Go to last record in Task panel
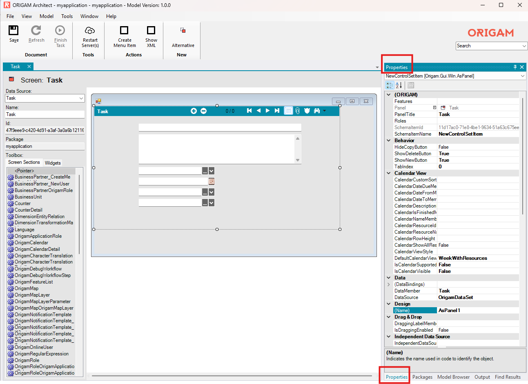Image resolution: width=528 pixels, height=384 pixels. coord(277,111)
